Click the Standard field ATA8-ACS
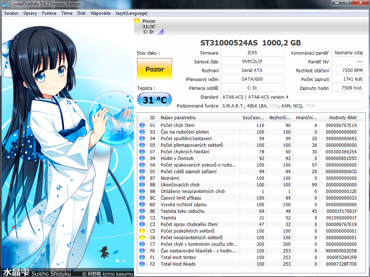The height and width of the screenshot is (277, 370). pyautogui.click(x=292, y=97)
